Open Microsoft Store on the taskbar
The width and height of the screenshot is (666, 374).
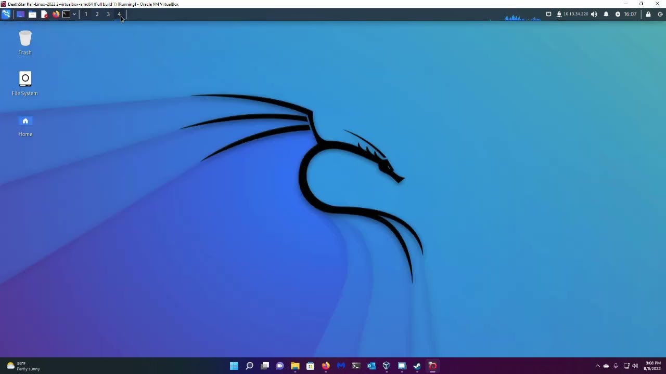click(310, 366)
